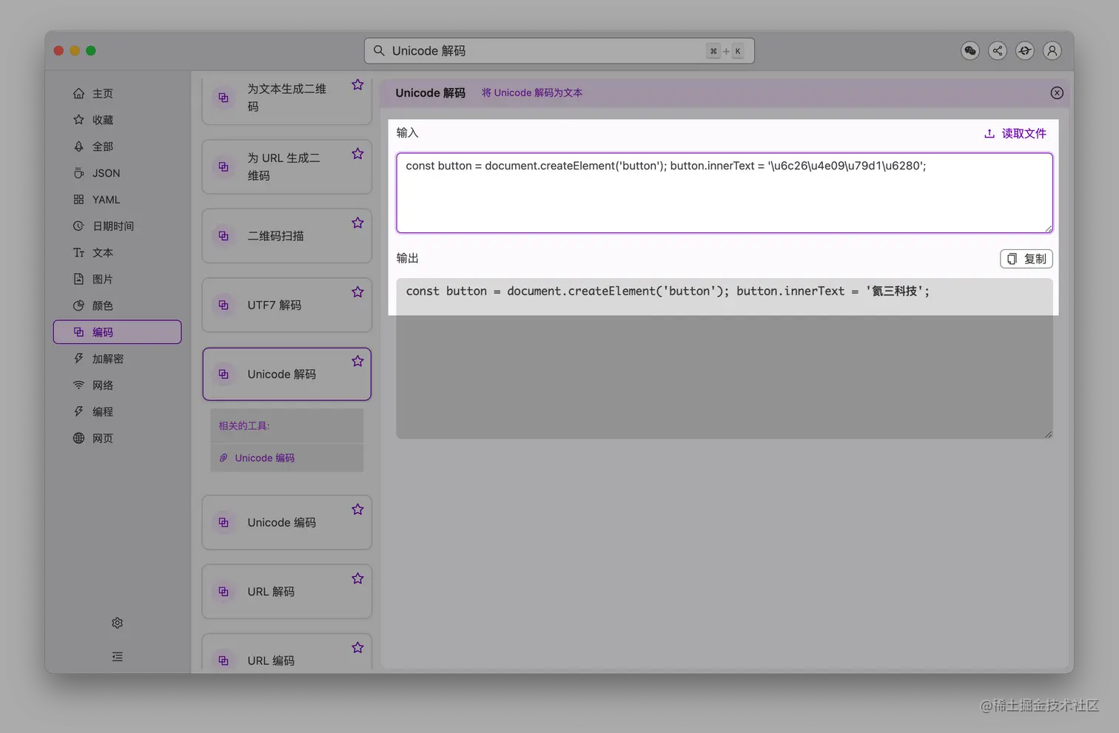Open the settings gear in sidebar
The width and height of the screenshot is (1119, 733).
pyautogui.click(x=117, y=623)
